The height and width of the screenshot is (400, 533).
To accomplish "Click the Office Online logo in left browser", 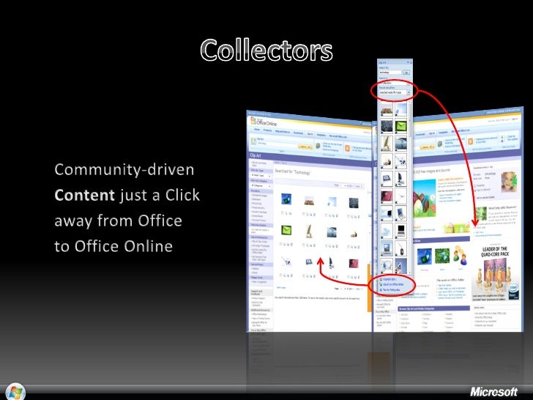I will (x=264, y=122).
